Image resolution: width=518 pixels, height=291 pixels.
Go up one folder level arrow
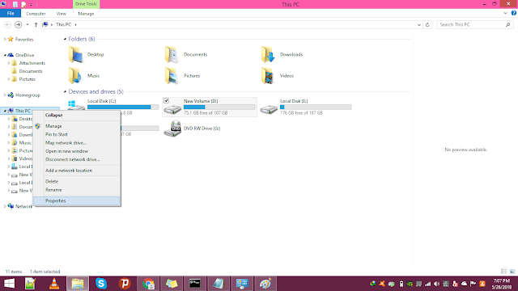click(x=36, y=25)
